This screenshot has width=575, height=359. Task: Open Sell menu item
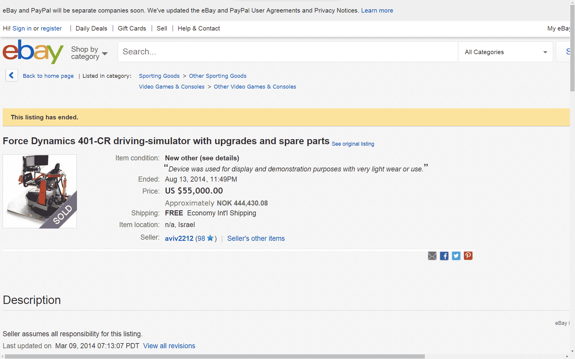[x=162, y=28]
